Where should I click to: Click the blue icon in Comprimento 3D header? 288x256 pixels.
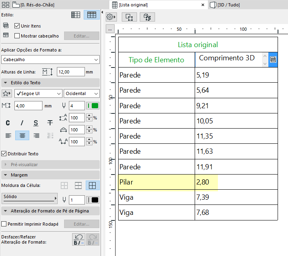pos(273,60)
